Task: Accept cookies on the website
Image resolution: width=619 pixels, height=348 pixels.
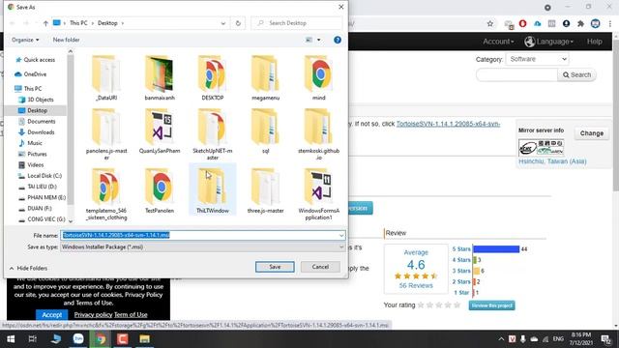Action: pyautogui.click(x=51, y=315)
